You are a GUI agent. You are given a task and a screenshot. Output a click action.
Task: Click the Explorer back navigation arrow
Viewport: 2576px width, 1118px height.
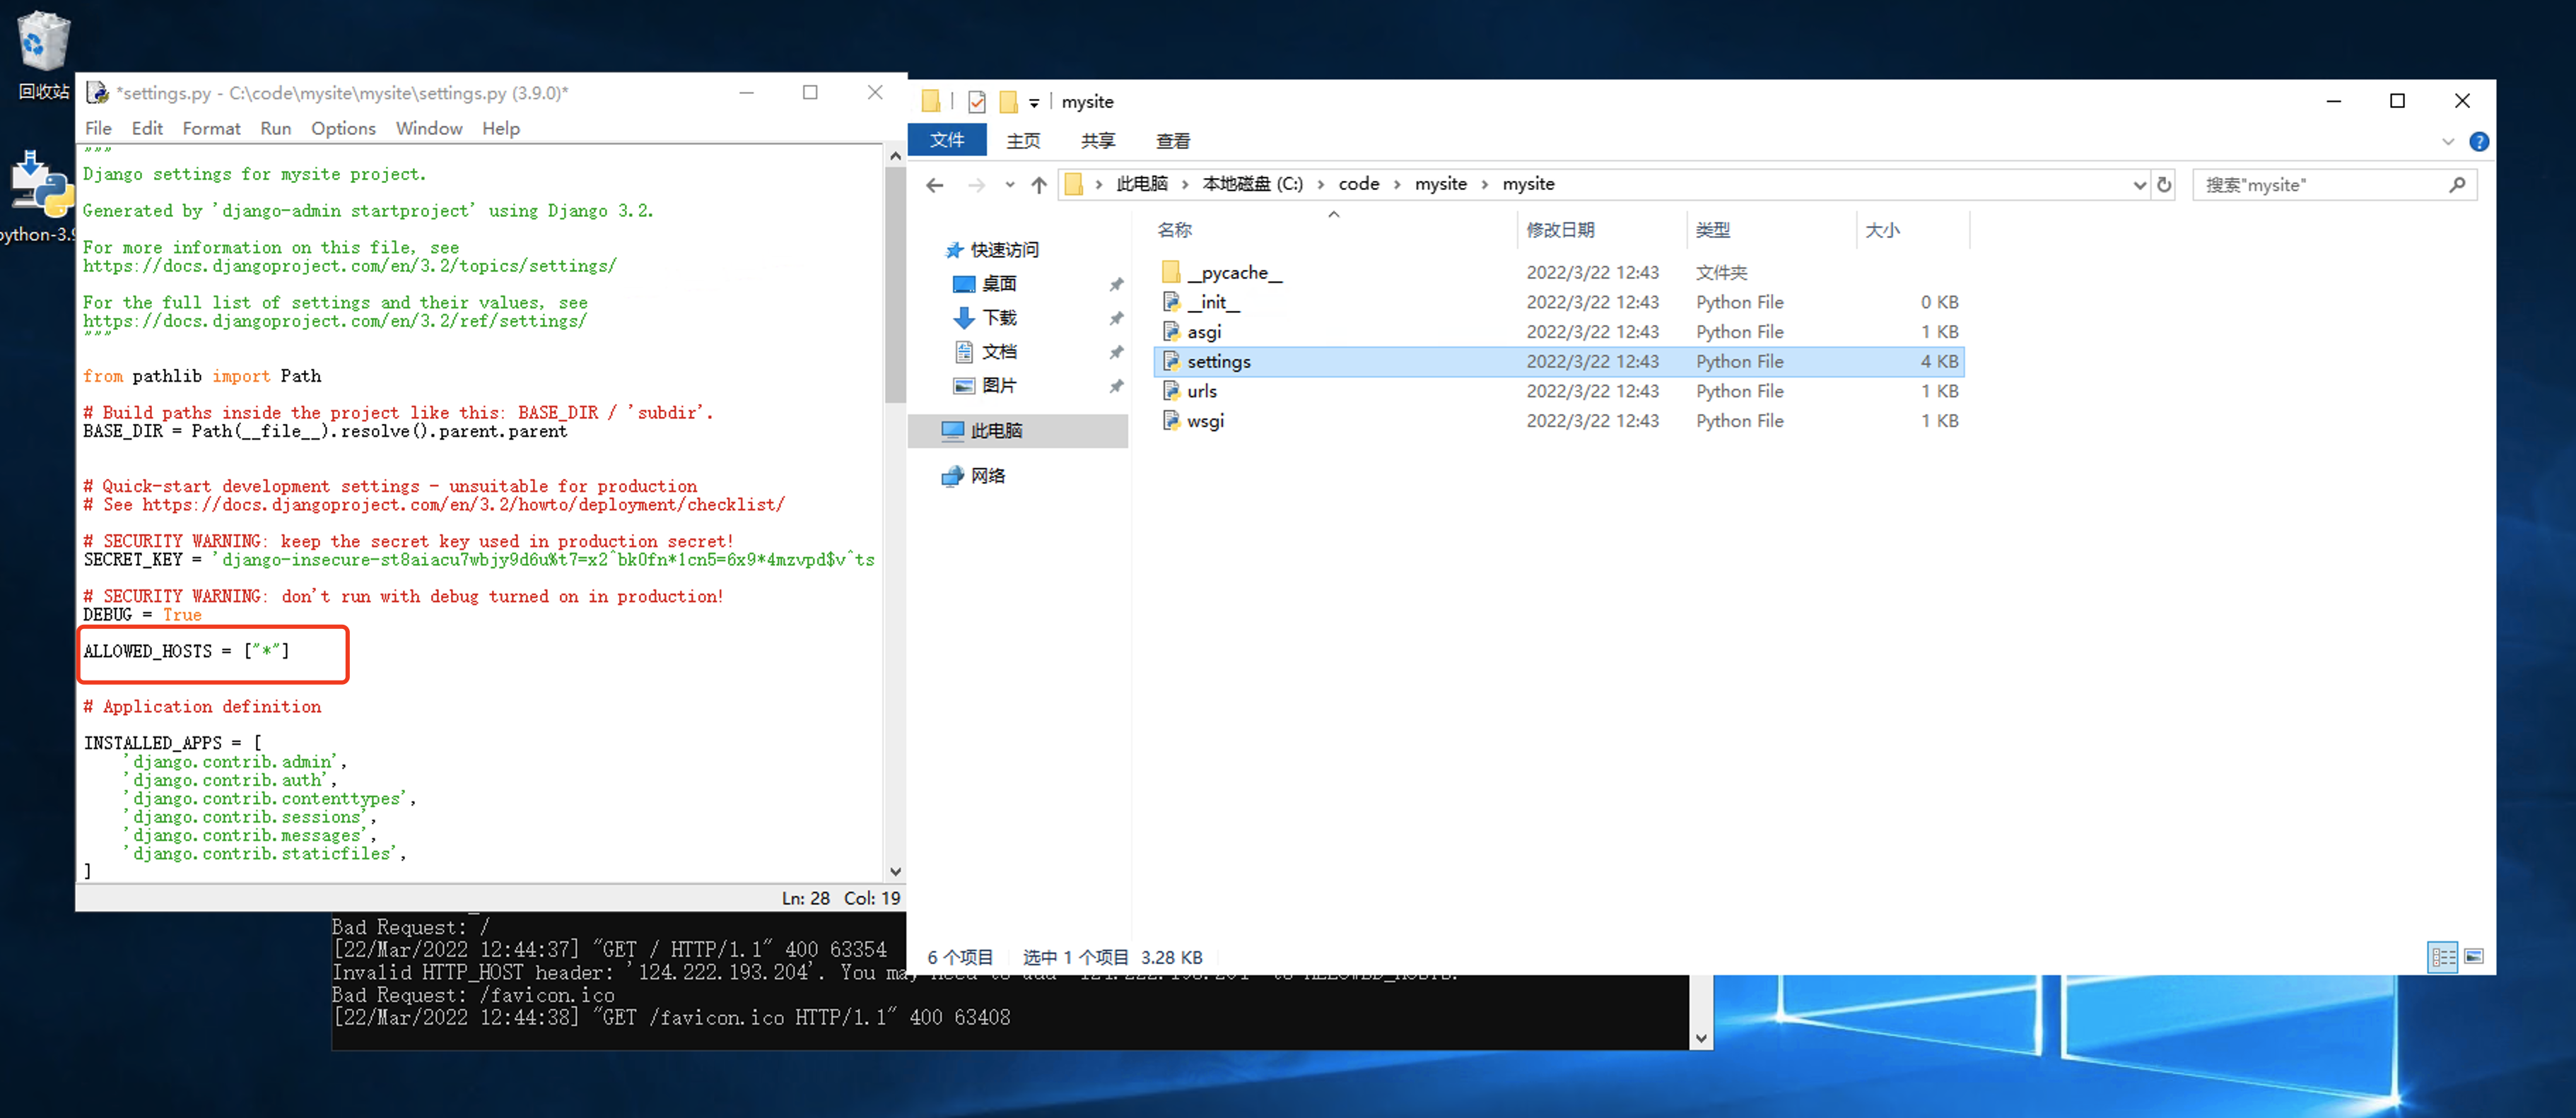coord(934,185)
